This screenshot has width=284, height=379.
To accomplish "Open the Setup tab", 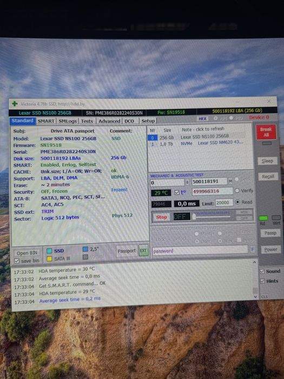I will (148, 121).
